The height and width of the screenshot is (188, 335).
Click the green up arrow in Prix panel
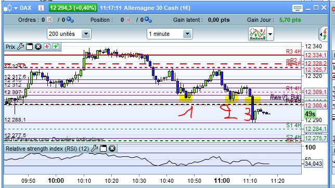56,47
